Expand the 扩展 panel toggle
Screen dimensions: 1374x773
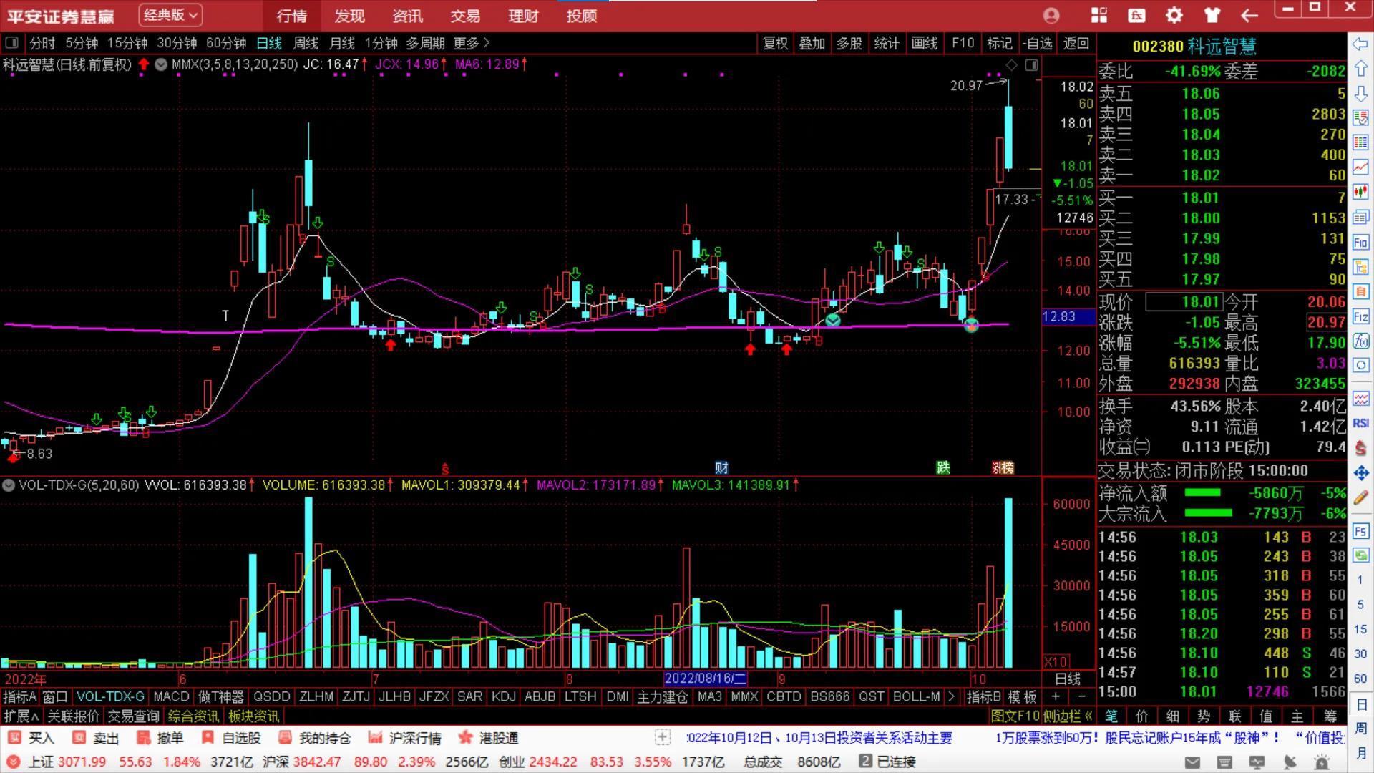coord(21,716)
